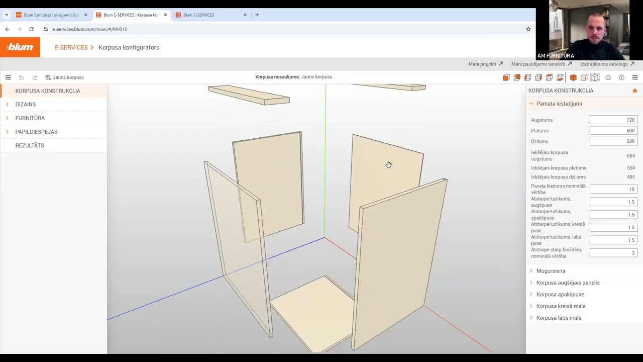Go back with browser back arrow

(x=7, y=29)
